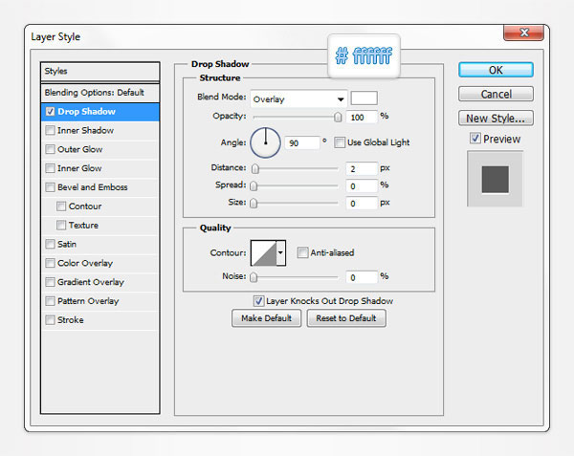This screenshot has width=574, height=456.
Task: Open the New Style dialog button
Action: [x=496, y=119]
